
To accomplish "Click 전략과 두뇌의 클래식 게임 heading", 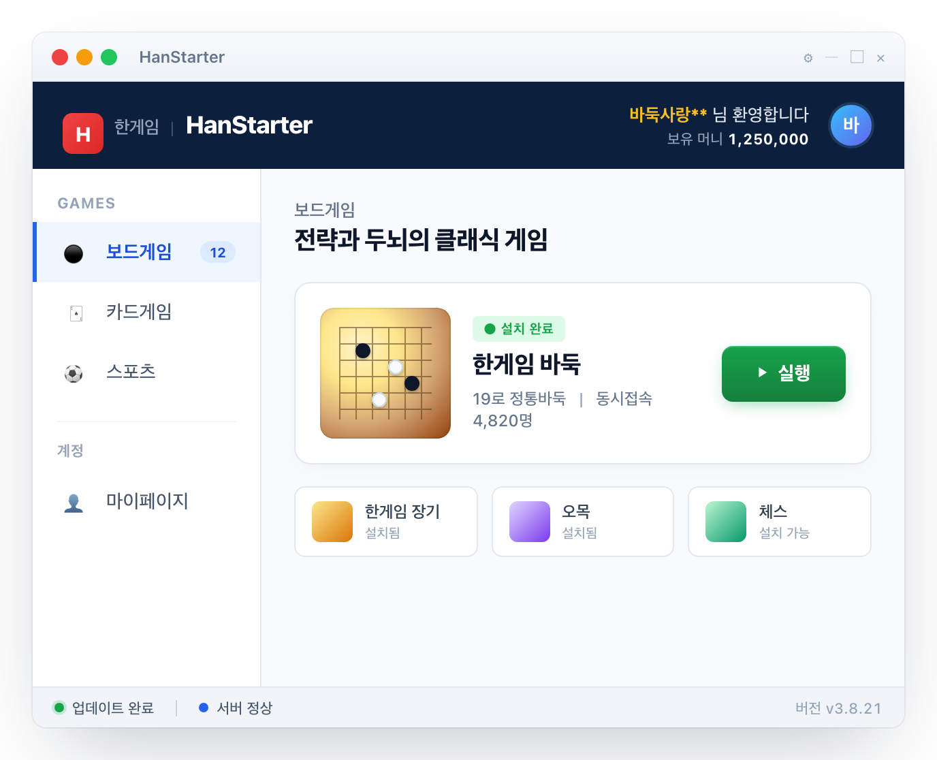I will coord(421,240).
